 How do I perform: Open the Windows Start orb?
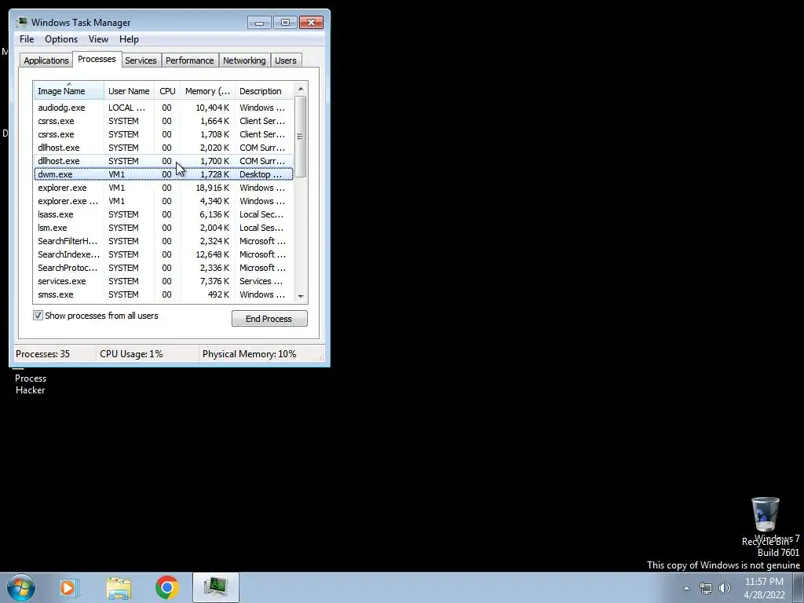21,587
